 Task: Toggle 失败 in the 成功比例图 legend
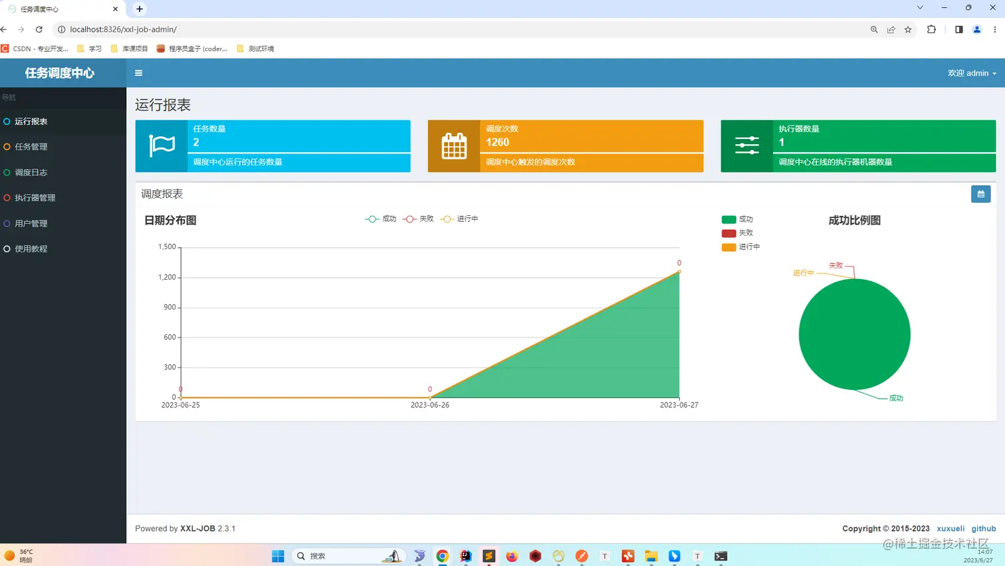click(738, 233)
